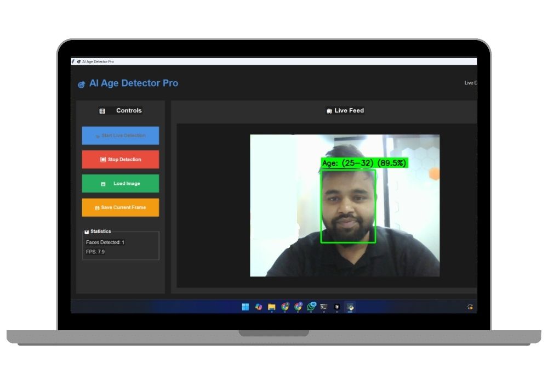Select the Live Feed panel header
The image size is (548, 384).
(x=344, y=110)
